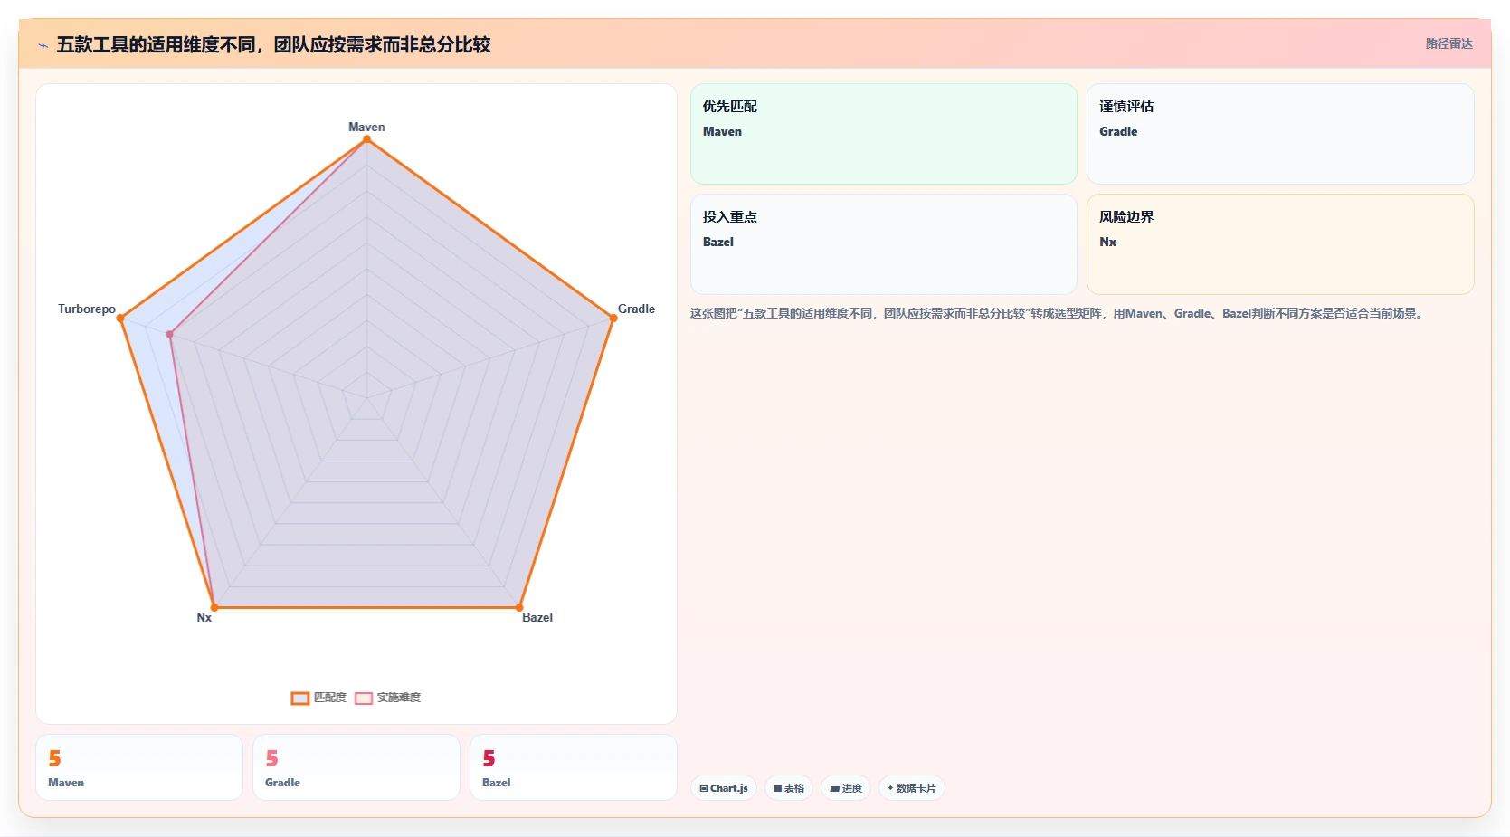Select the stat card showing 5 Gradle
This screenshot has width=1510, height=837.
(x=356, y=767)
